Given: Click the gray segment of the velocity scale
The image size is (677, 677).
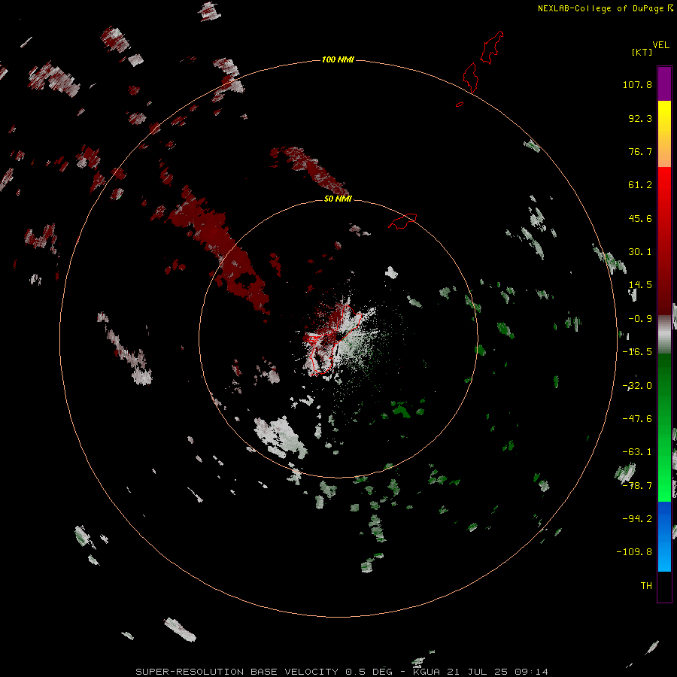Looking at the screenshot, I should [664, 334].
